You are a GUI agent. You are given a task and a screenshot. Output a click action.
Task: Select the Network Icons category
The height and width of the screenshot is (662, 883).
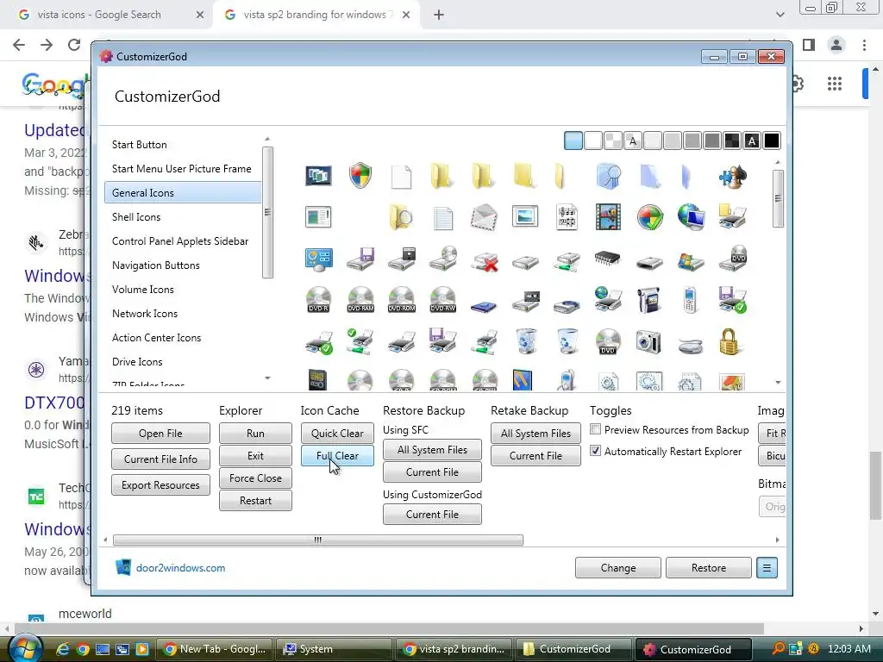point(145,314)
